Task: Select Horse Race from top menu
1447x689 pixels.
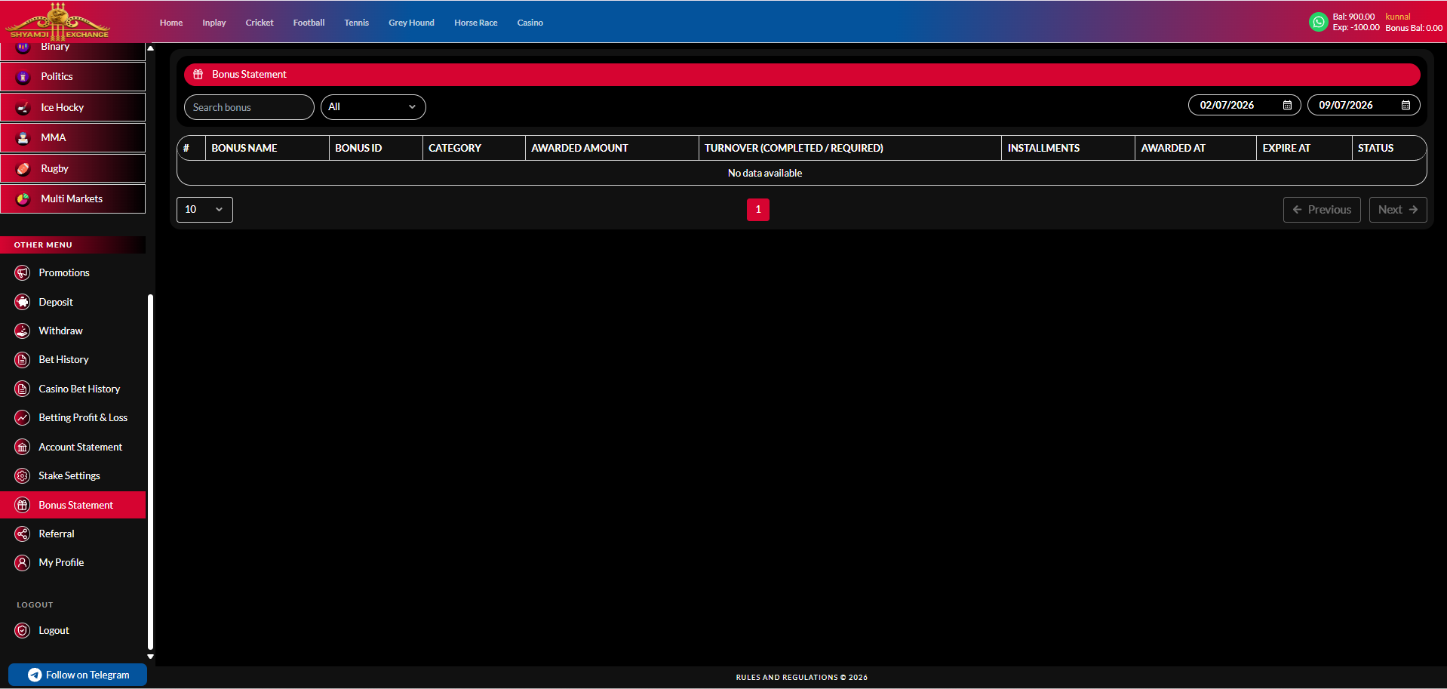Action: 475,23
